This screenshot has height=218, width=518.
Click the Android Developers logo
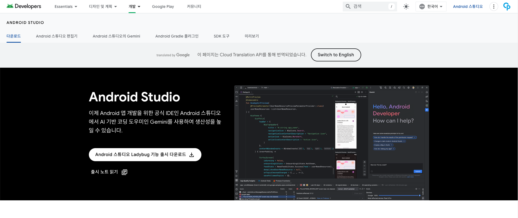click(x=24, y=6)
